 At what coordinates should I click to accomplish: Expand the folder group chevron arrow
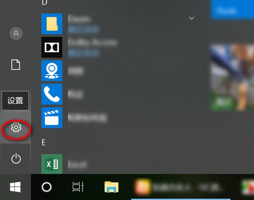(x=192, y=18)
